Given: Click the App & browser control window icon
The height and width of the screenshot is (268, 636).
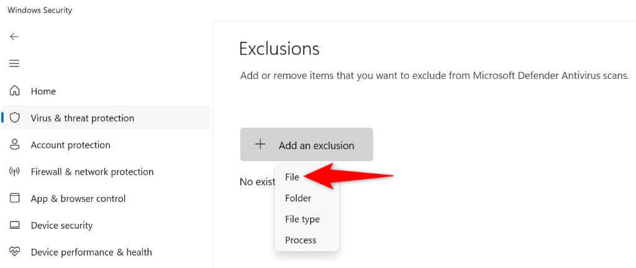Looking at the screenshot, I should [x=15, y=198].
